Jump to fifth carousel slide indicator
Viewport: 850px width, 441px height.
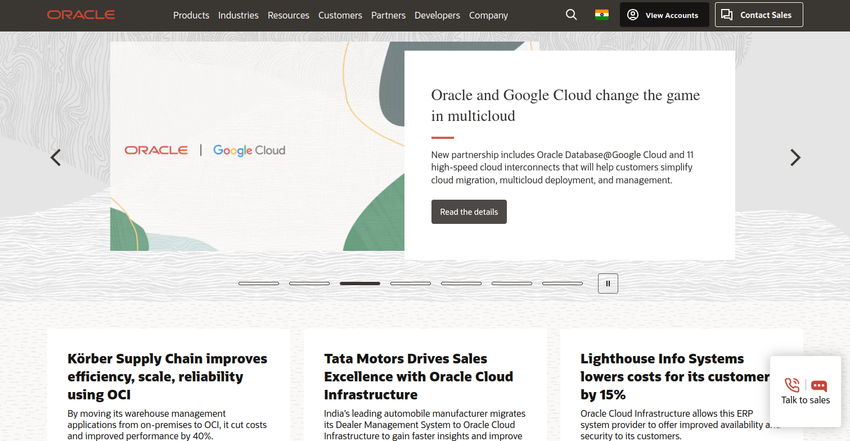coord(461,283)
